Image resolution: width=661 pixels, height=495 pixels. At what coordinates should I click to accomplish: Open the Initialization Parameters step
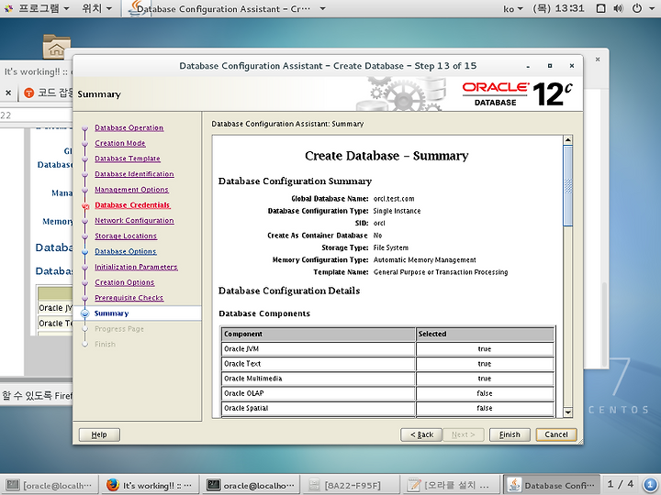[136, 267]
